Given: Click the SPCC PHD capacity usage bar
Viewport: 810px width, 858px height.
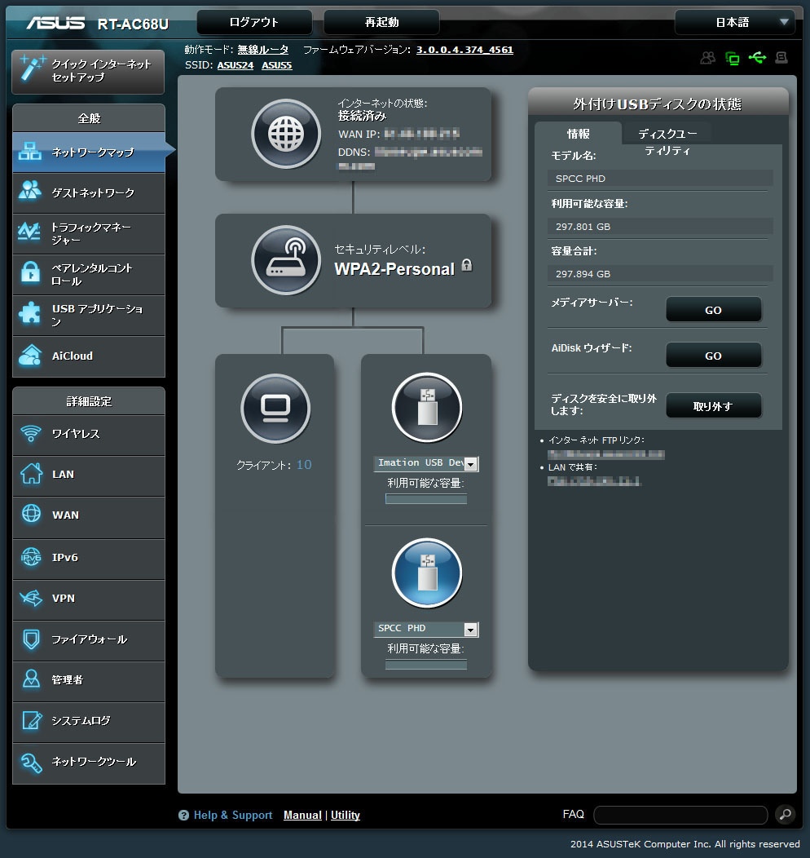Looking at the screenshot, I should pyautogui.click(x=426, y=665).
